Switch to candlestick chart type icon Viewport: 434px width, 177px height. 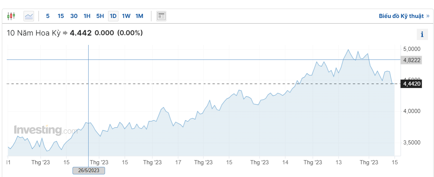pos(11,16)
